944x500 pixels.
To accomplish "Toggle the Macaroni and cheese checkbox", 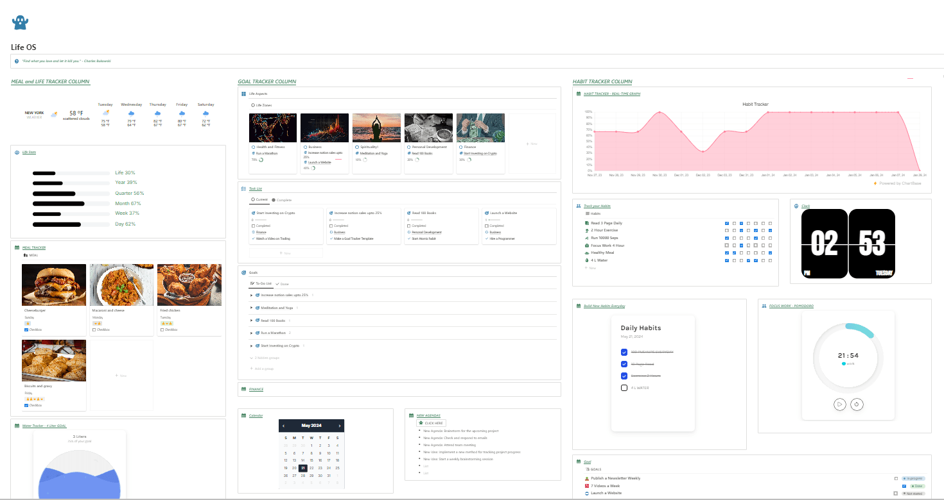I will pyautogui.click(x=94, y=329).
